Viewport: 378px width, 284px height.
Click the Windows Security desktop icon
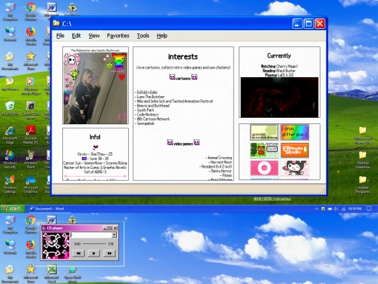[10, 159]
